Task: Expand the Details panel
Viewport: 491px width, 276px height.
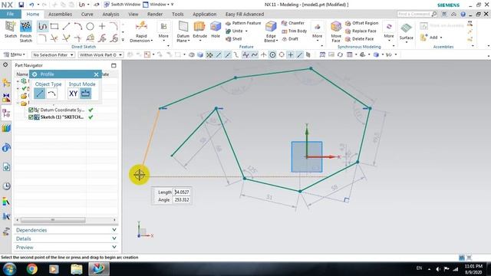Action: click(66, 238)
